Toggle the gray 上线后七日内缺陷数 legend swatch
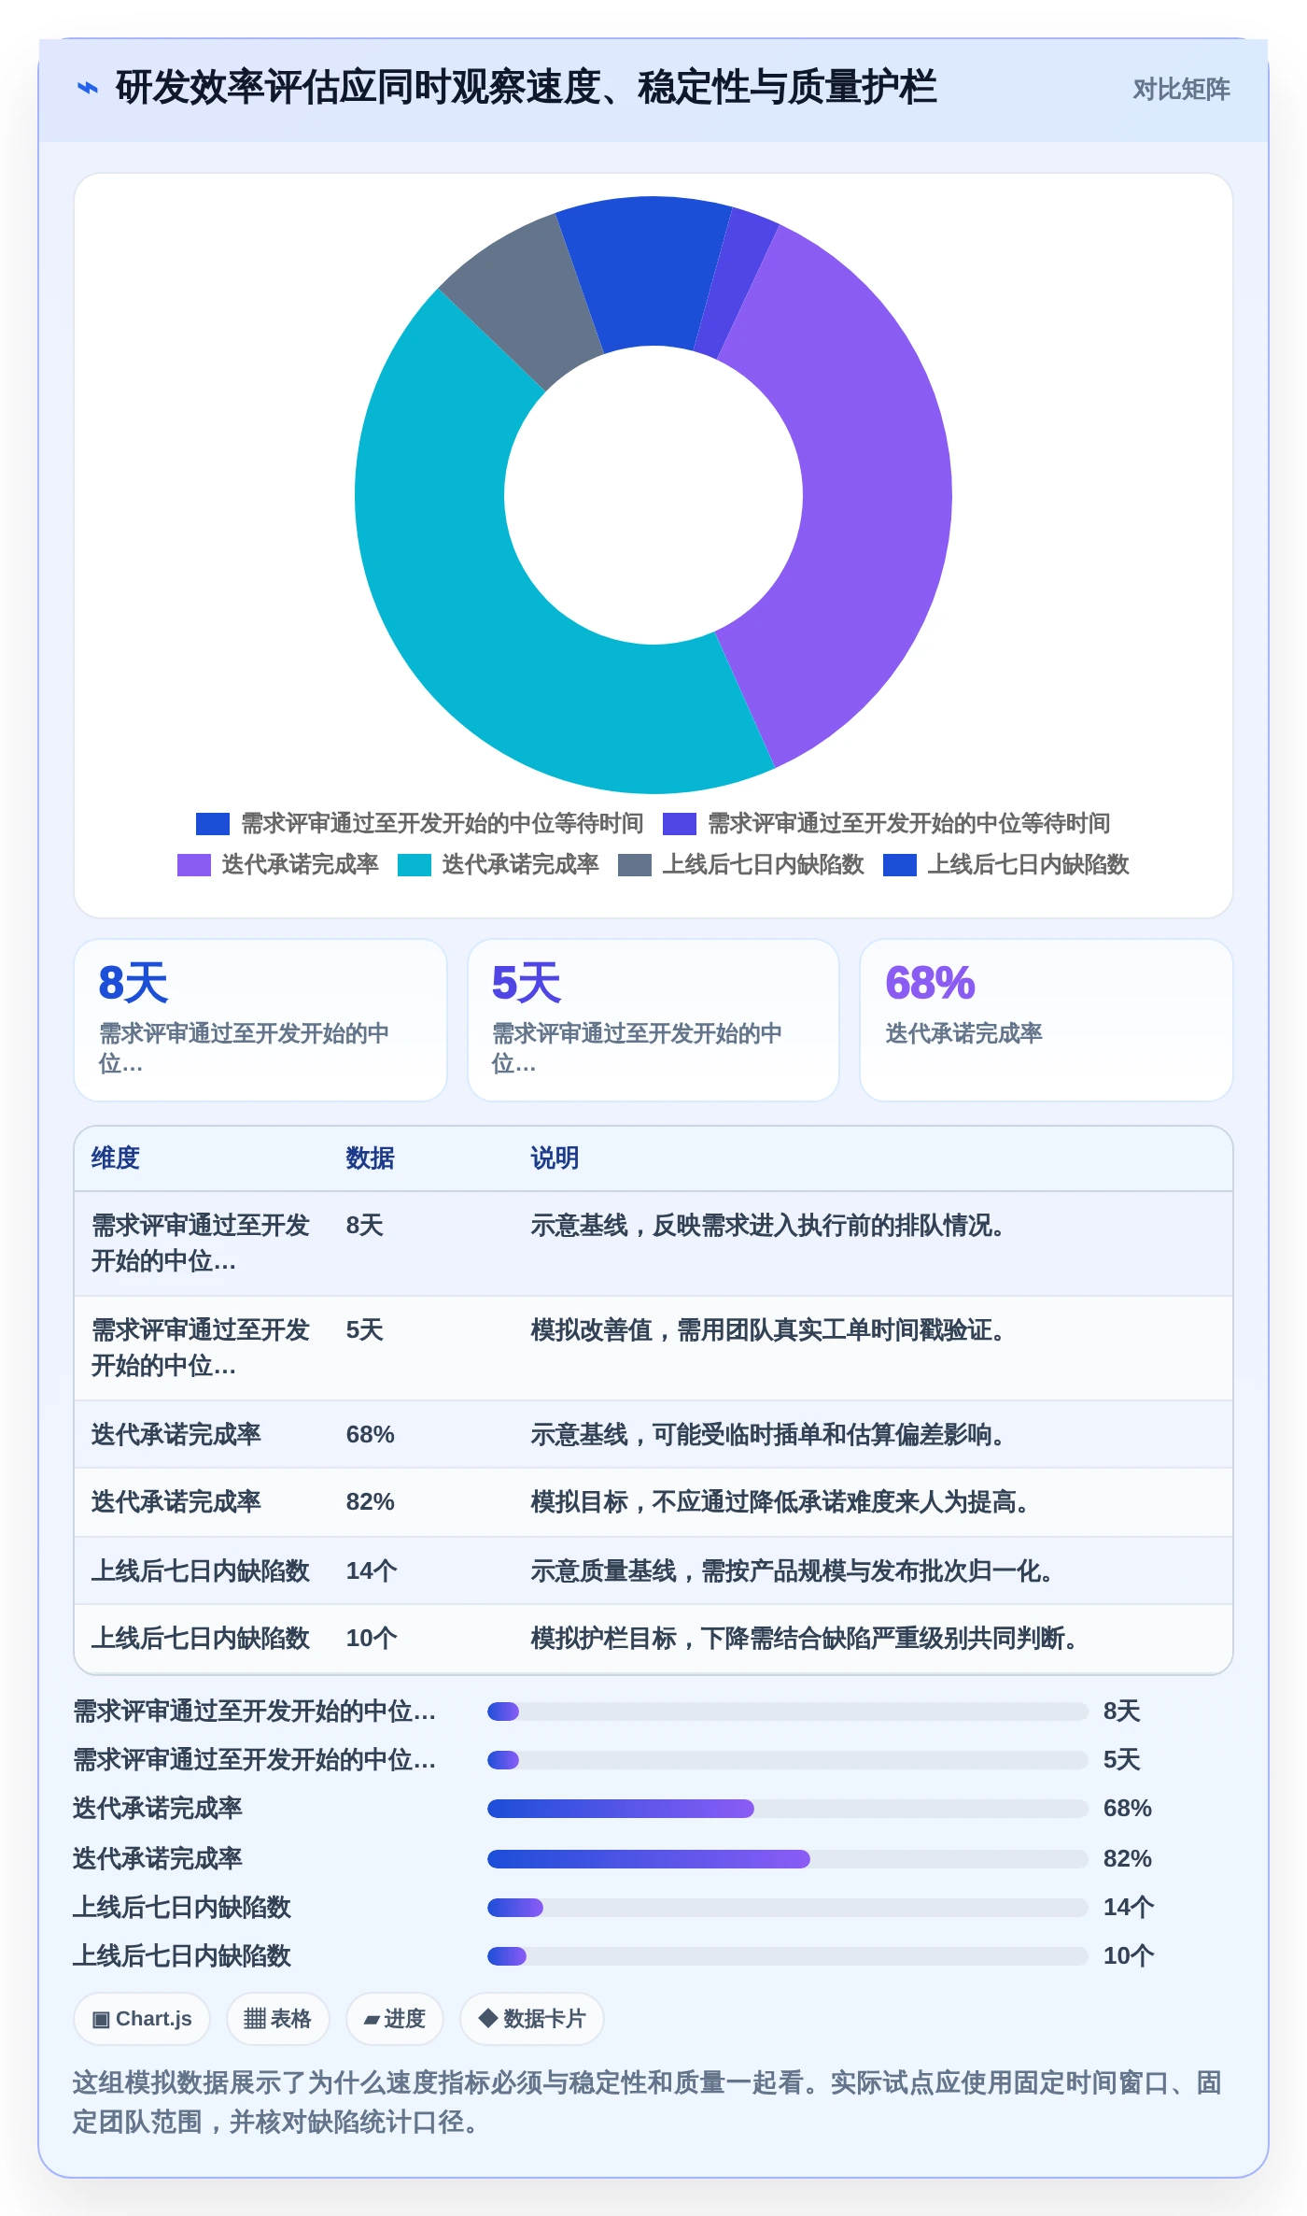The image size is (1307, 2216). (635, 864)
